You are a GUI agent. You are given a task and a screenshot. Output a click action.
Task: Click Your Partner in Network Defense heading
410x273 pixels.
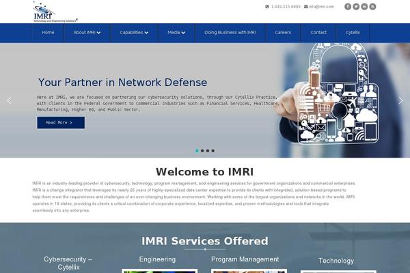[x=122, y=83]
